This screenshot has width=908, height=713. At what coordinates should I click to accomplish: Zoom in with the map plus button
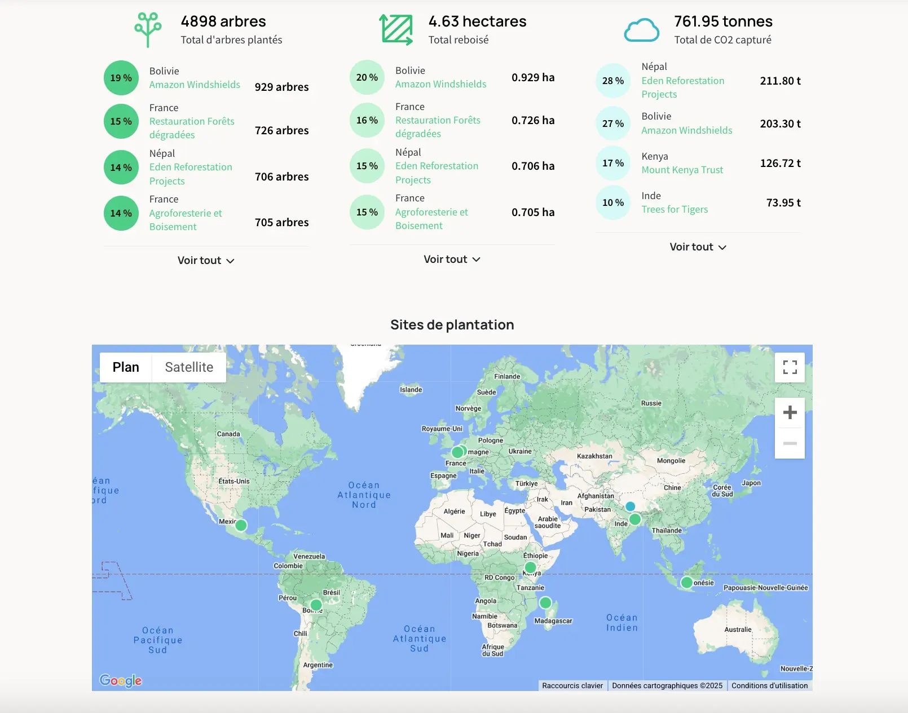tap(790, 412)
